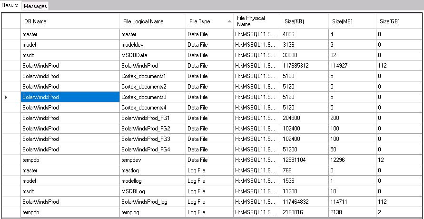The height and width of the screenshot is (219, 424).
Task: Click the 'Cortex_documents4' cell
Action: pos(153,108)
